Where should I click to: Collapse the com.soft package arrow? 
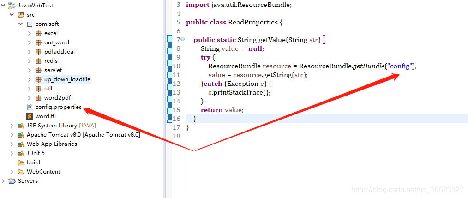pyautogui.click(x=21, y=24)
